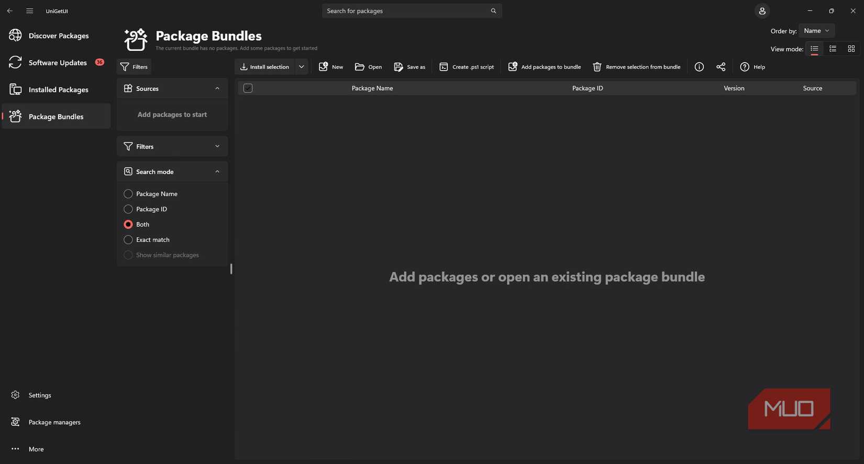The width and height of the screenshot is (864, 464).
Task: Click Add packages to bundle
Action: [545, 67]
